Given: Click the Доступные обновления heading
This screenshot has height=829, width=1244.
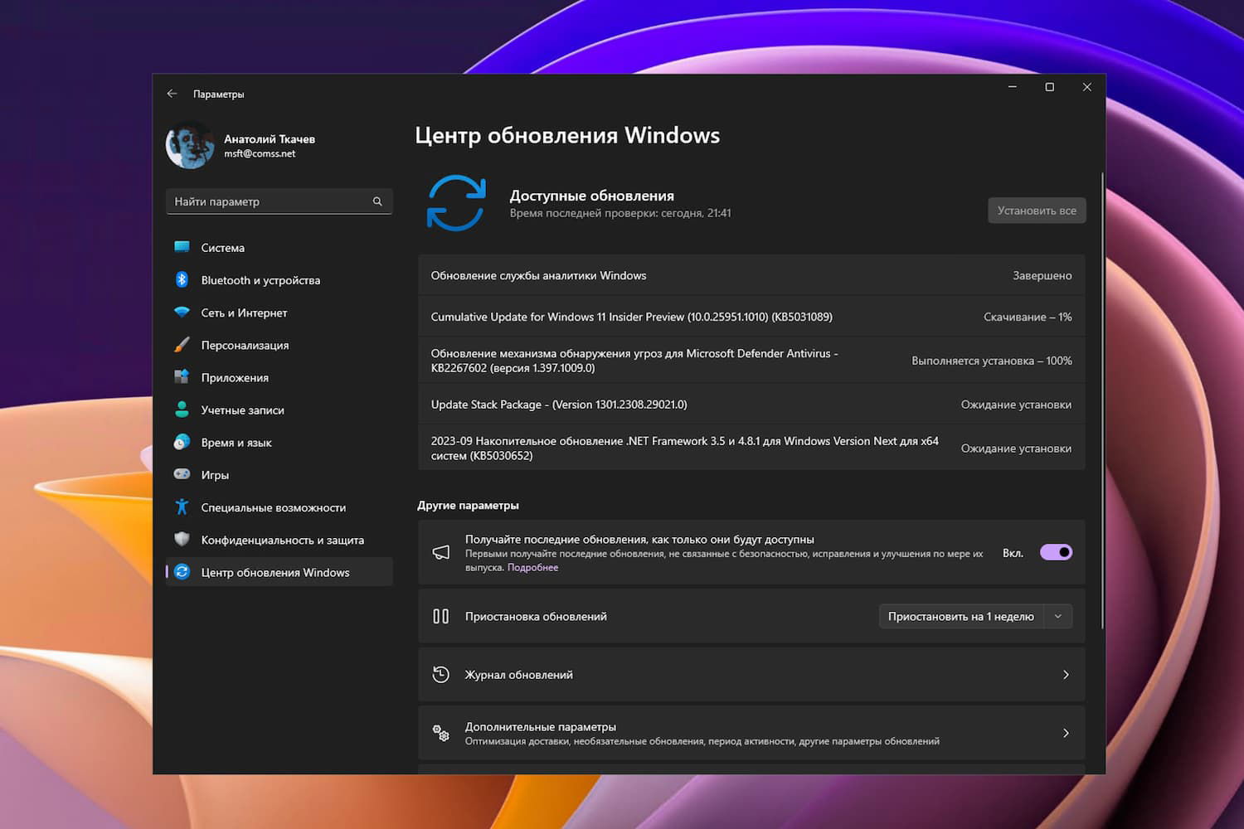Looking at the screenshot, I should point(591,196).
